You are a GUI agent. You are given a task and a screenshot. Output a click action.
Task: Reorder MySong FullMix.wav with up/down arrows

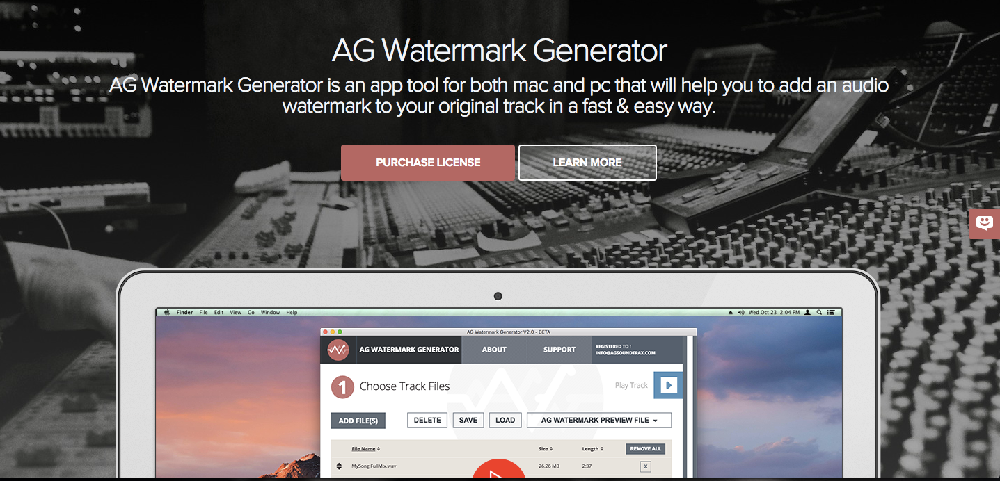coord(339,466)
